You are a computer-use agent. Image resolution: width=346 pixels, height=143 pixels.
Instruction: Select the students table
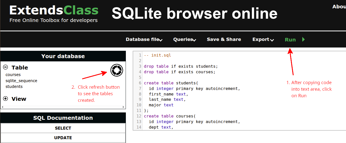pos(14,86)
